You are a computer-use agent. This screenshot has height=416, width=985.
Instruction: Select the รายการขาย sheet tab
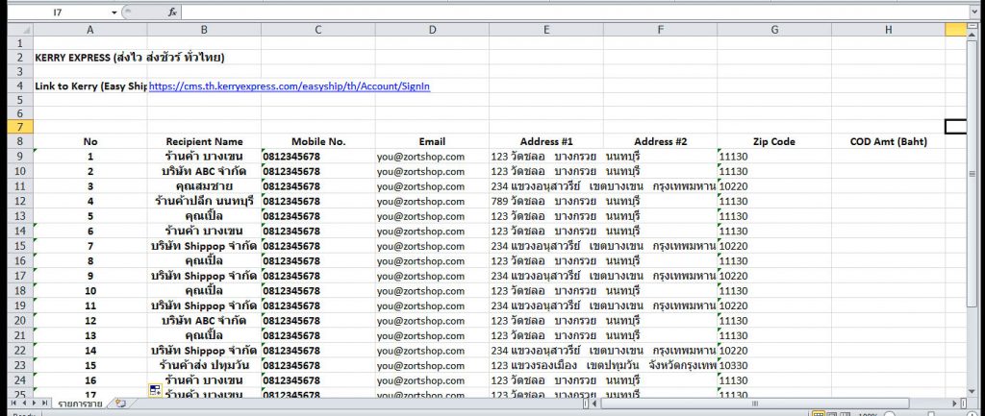click(82, 404)
